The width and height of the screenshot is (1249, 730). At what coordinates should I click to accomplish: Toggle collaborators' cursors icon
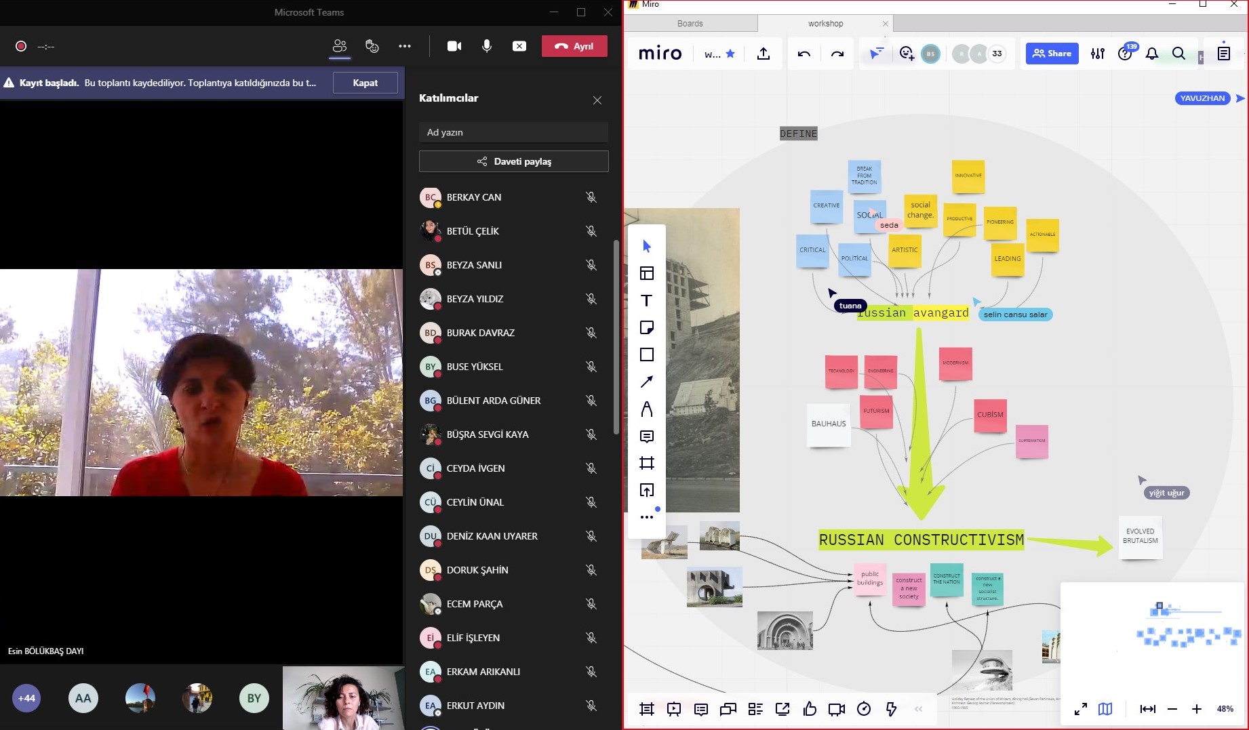click(876, 54)
